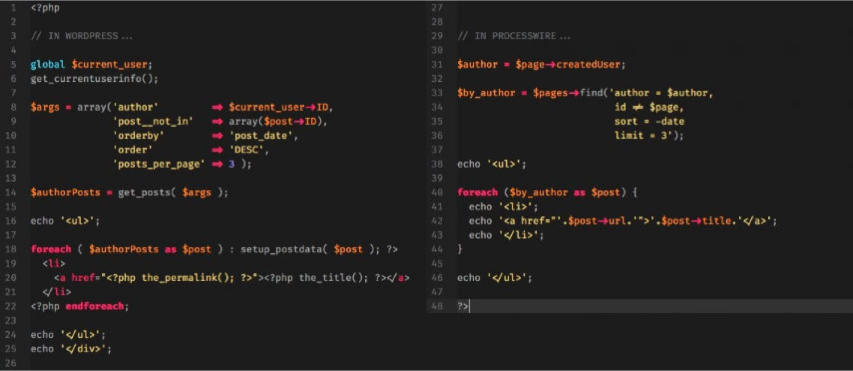The width and height of the screenshot is (853, 371).
Task: Click the createdUser property
Action: pyautogui.click(x=588, y=65)
